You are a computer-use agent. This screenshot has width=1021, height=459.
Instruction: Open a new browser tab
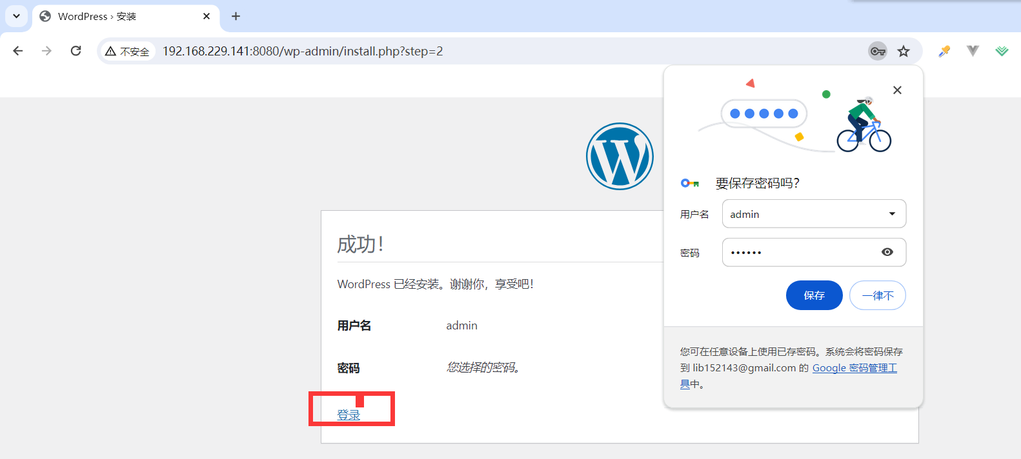coord(236,16)
